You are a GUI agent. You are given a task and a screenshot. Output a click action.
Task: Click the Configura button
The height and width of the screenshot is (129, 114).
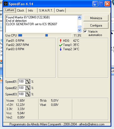[x=96, y=25]
